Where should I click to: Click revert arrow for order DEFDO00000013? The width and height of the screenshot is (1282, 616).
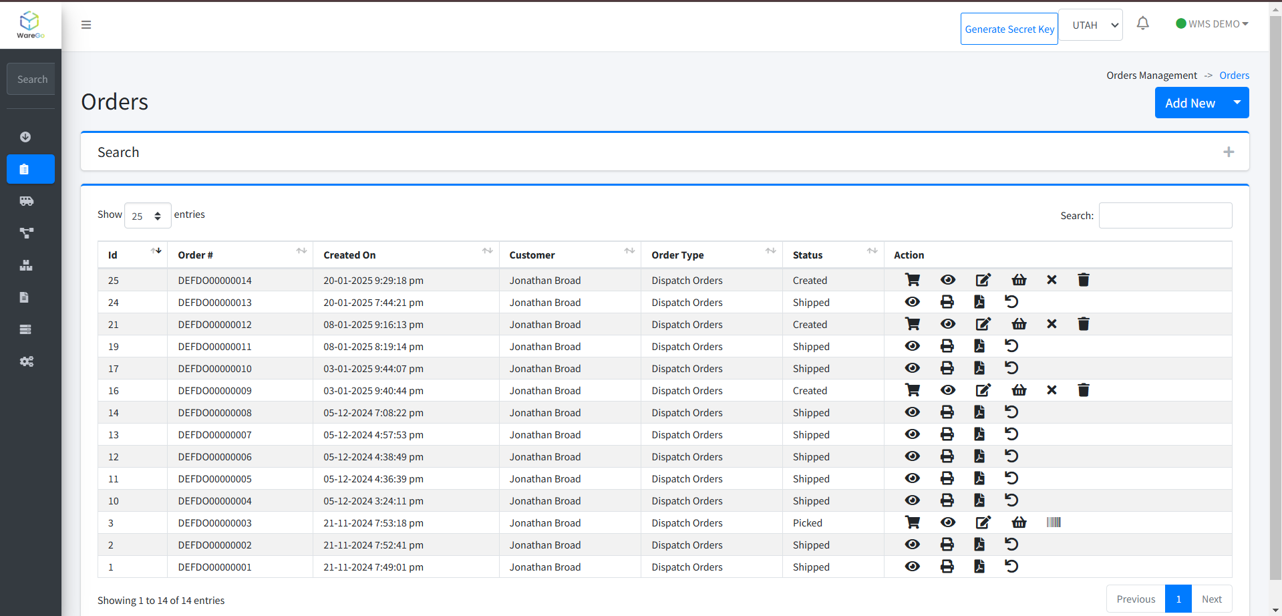[x=1011, y=302]
